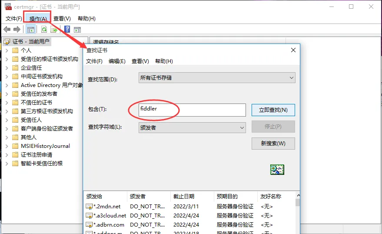
Task: Click the 个人 folder icon
Action: [x=15, y=50]
